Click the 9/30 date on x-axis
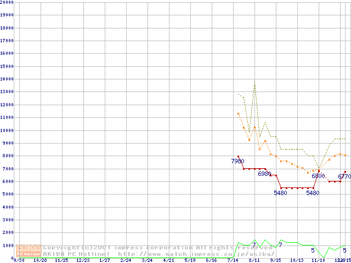Image resolution: width=351 pixels, height=263 pixels. 19,260
